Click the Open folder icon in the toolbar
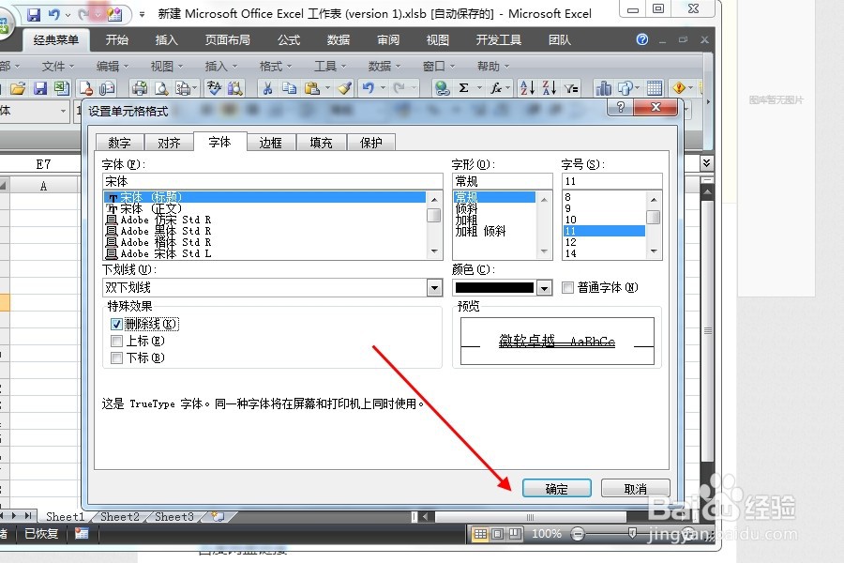 click(x=18, y=88)
